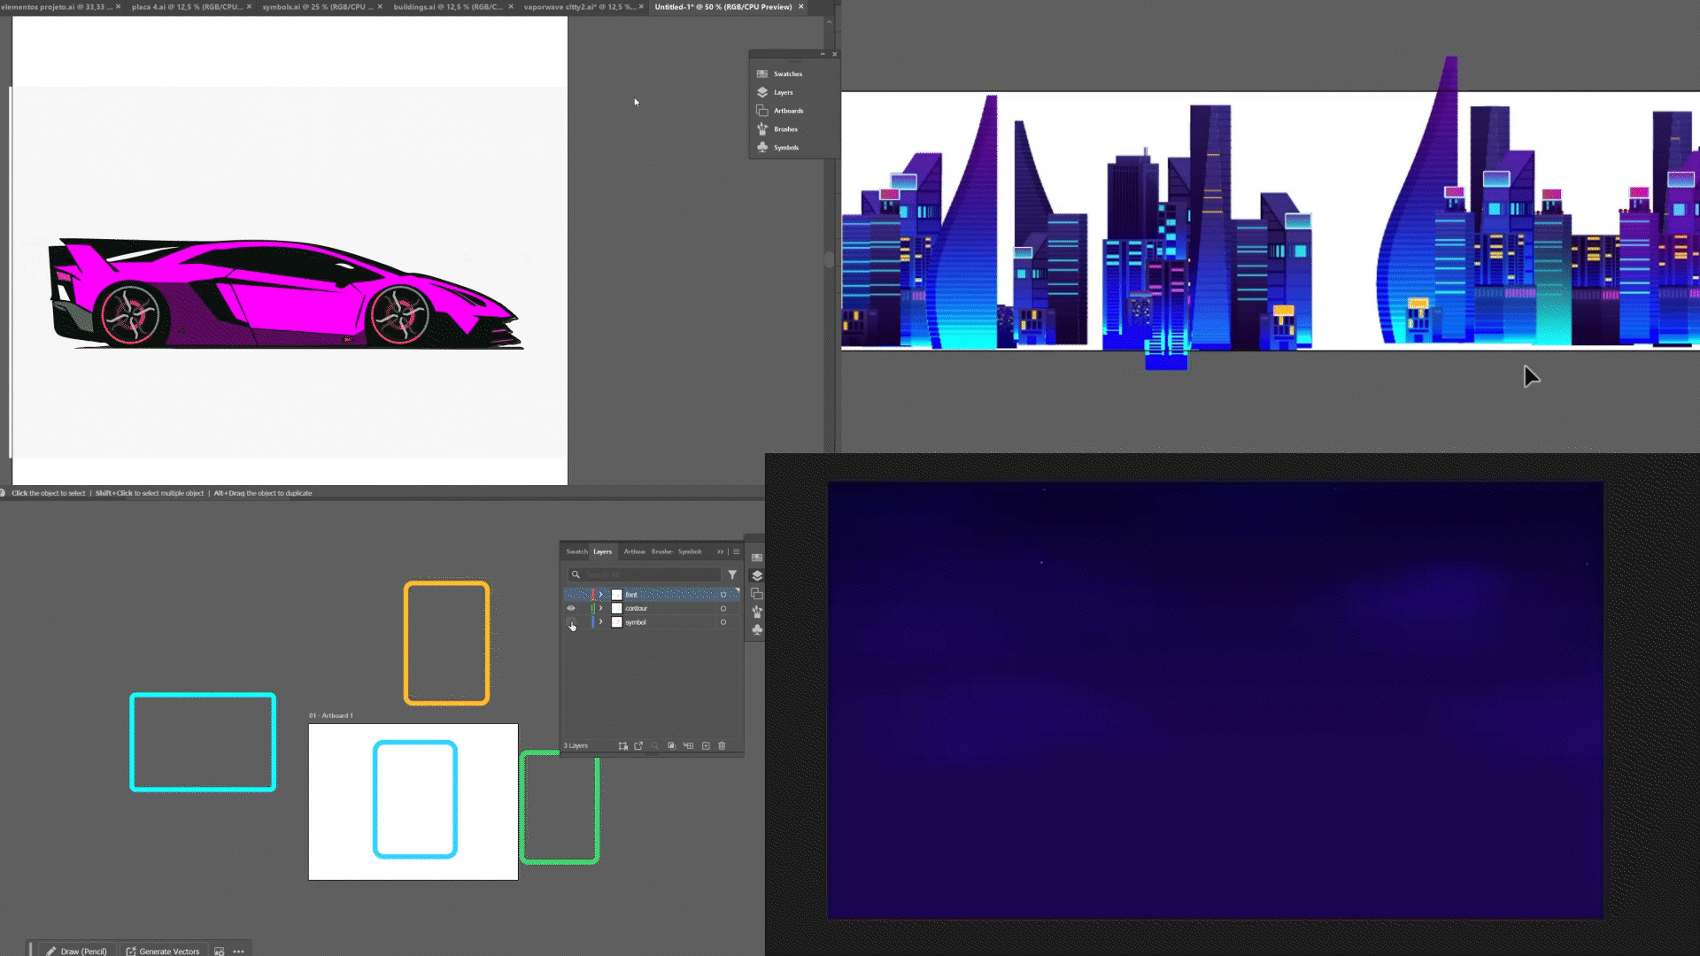This screenshot has width=1700, height=956.
Task: Open the Swatches panel from floating dock
Action: [786, 73]
